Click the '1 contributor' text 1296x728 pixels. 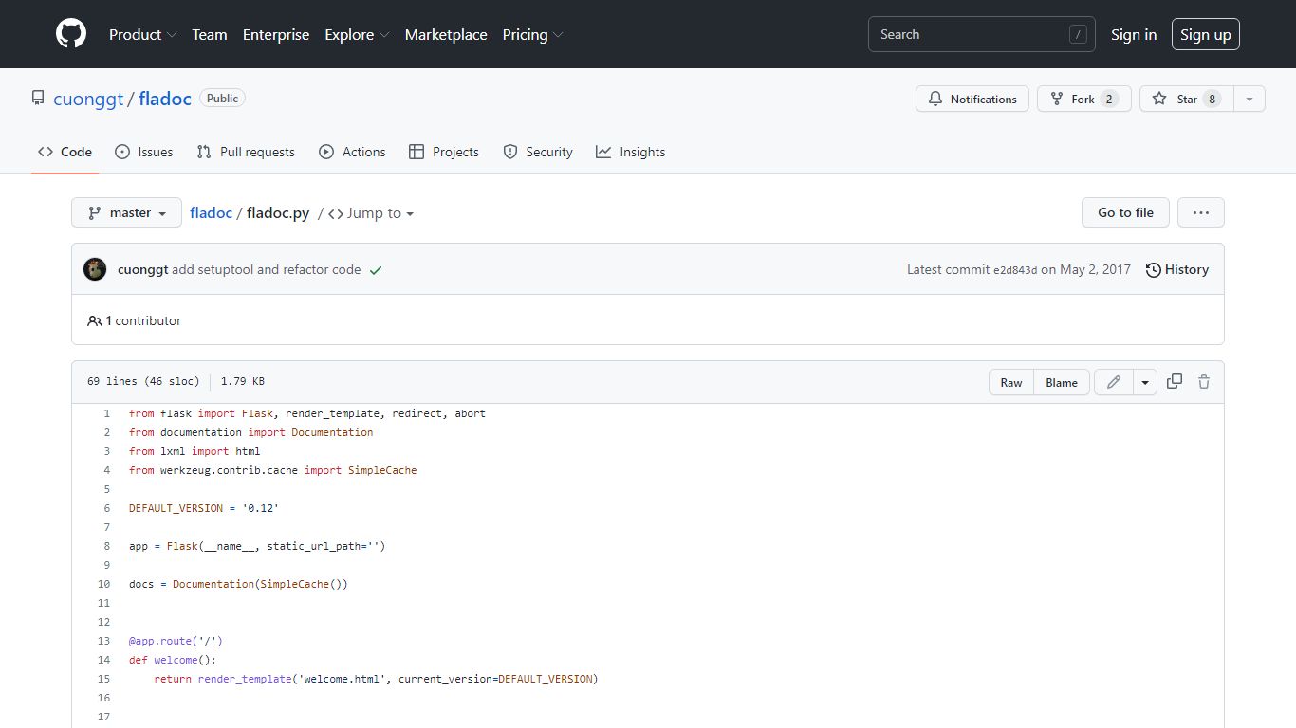(x=143, y=320)
